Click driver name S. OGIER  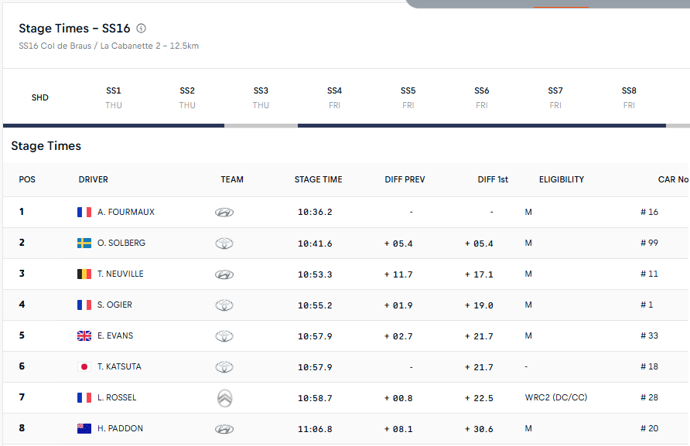coord(114,305)
